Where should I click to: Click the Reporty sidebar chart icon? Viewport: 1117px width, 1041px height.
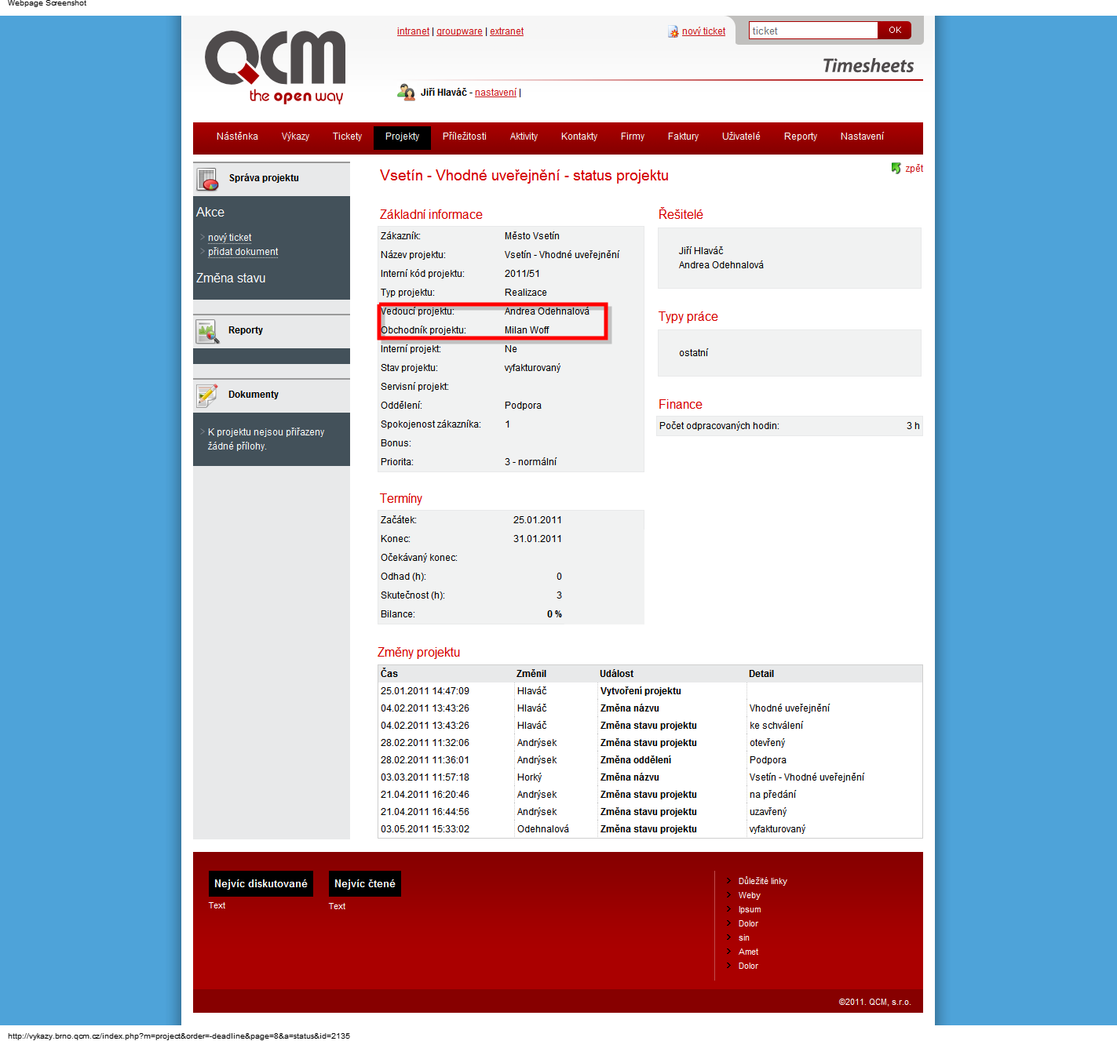point(207,332)
